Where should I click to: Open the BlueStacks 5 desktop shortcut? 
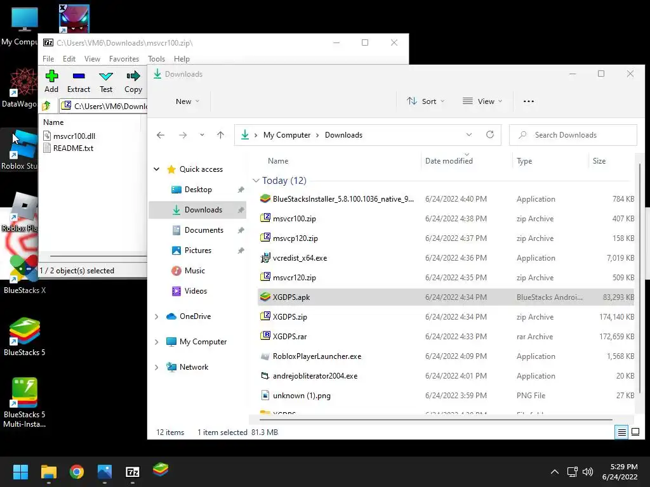[25, 337]
